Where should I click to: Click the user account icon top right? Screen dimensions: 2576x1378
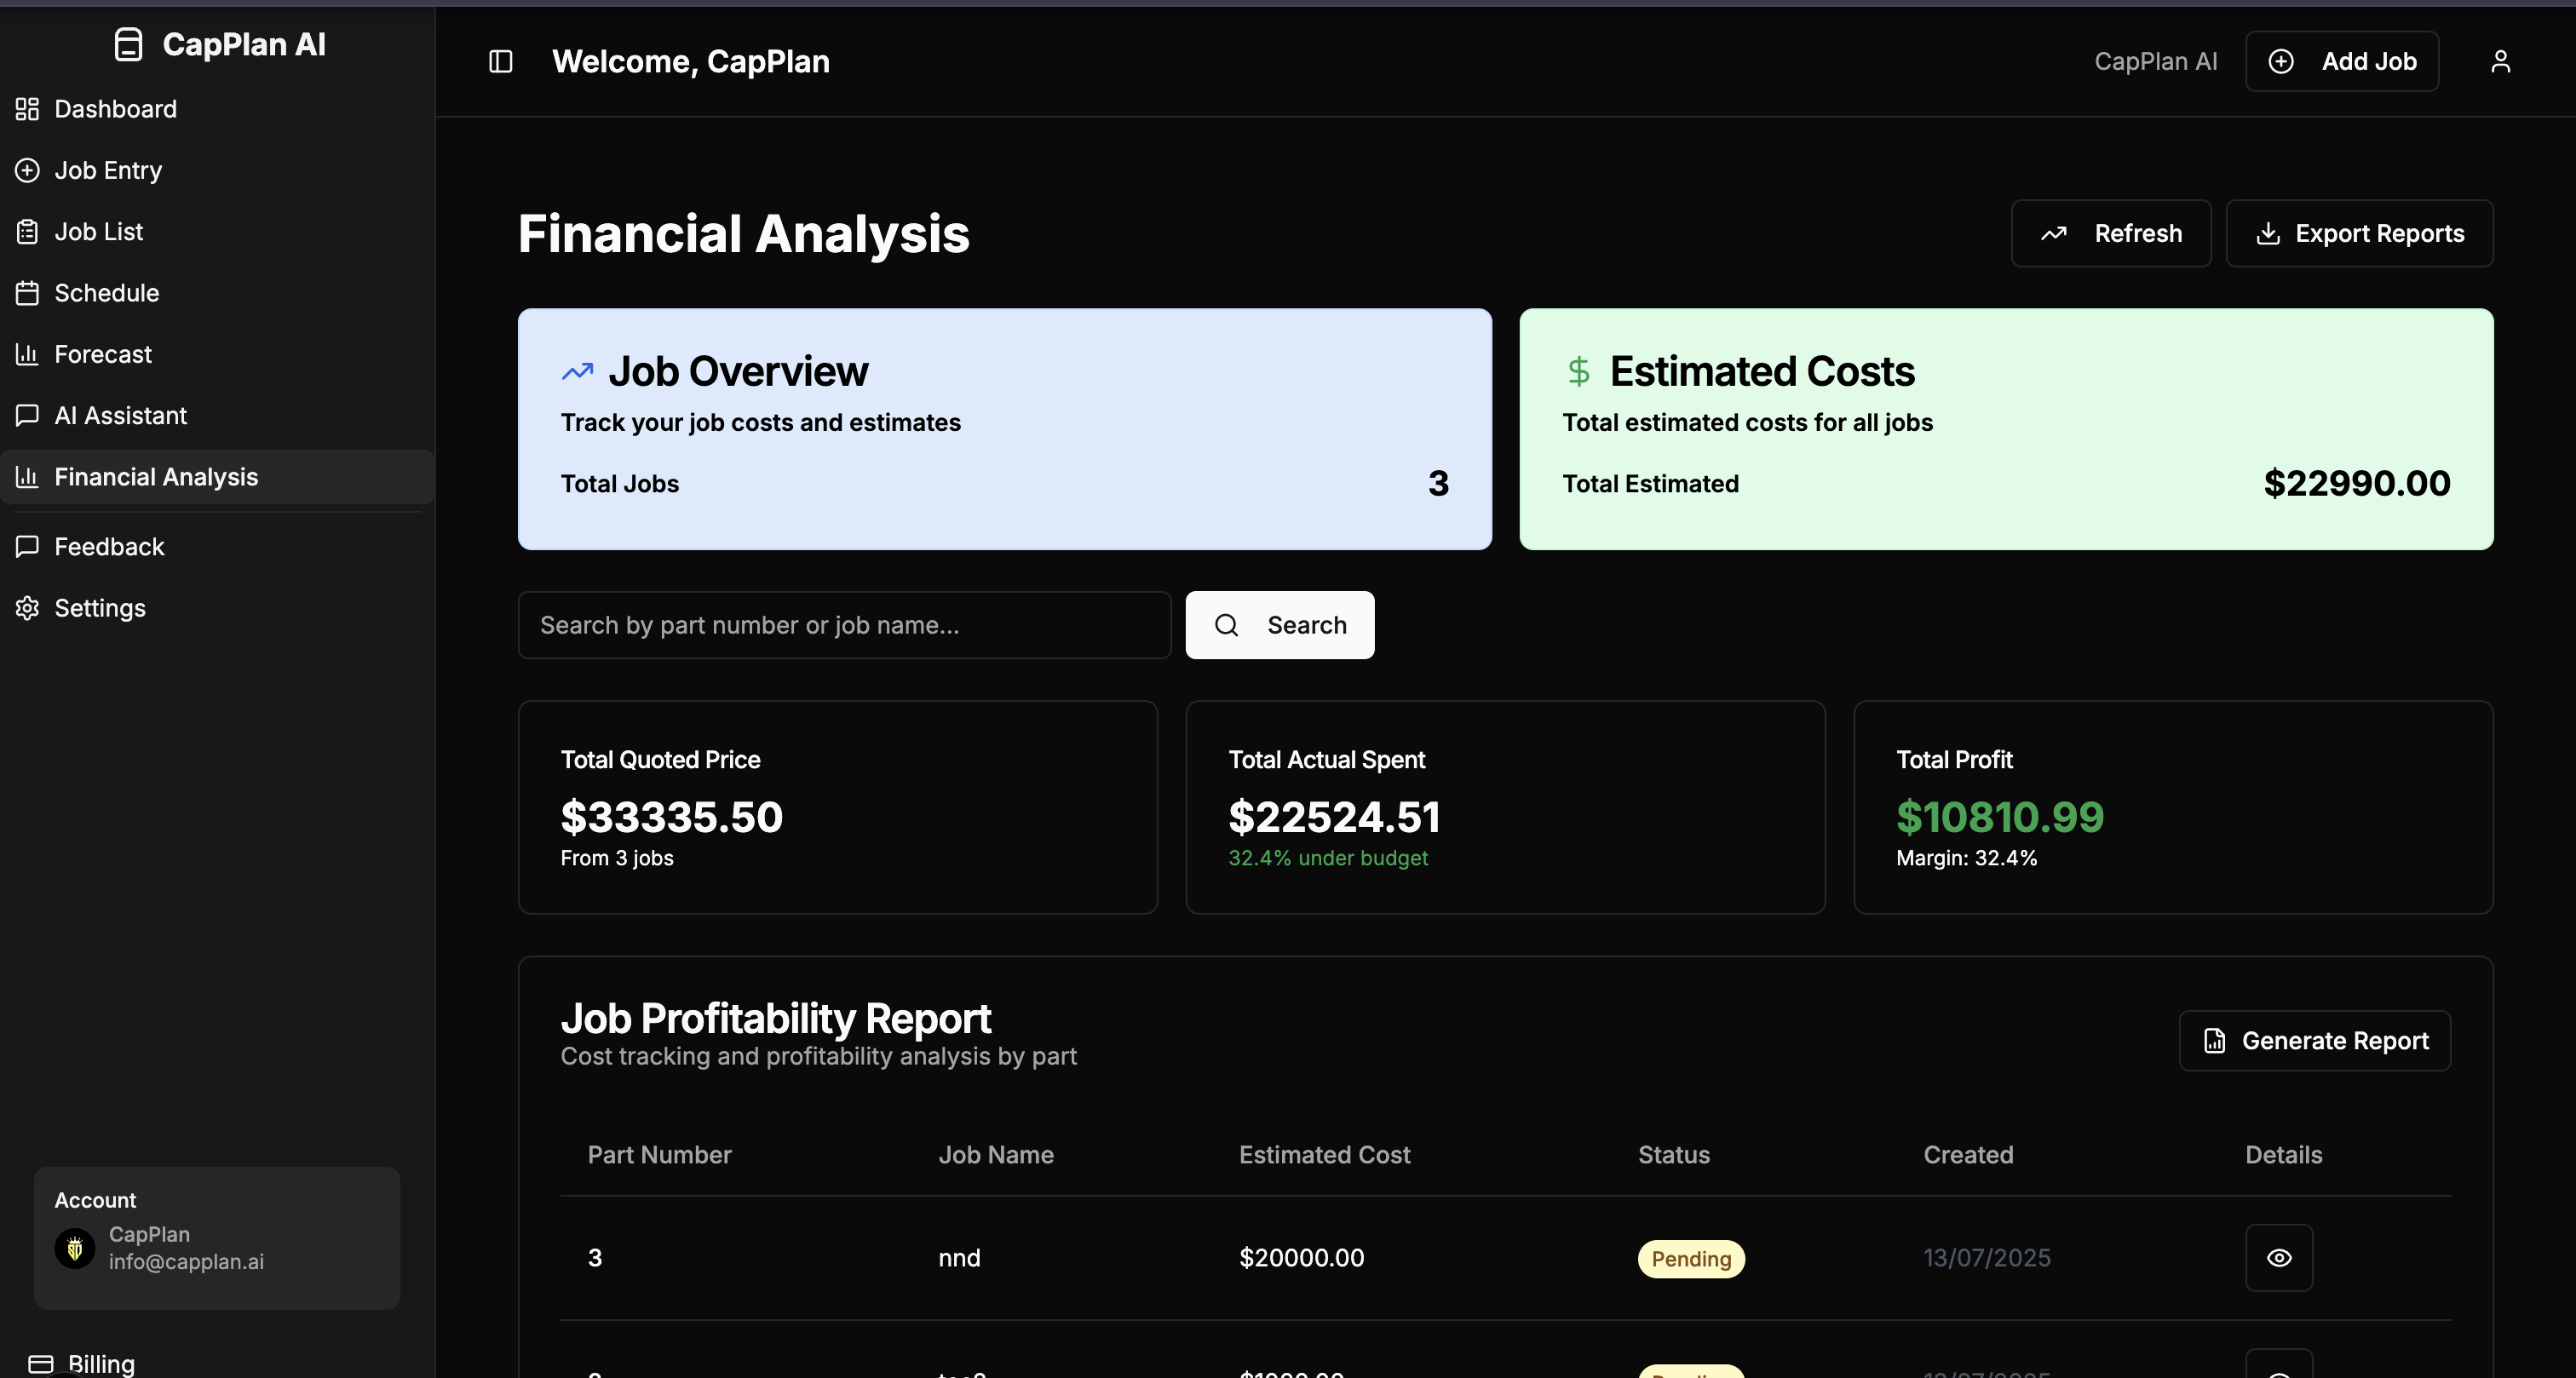(2501, 61)
